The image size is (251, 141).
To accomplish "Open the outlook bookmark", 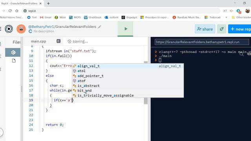I will coord(111,17).
